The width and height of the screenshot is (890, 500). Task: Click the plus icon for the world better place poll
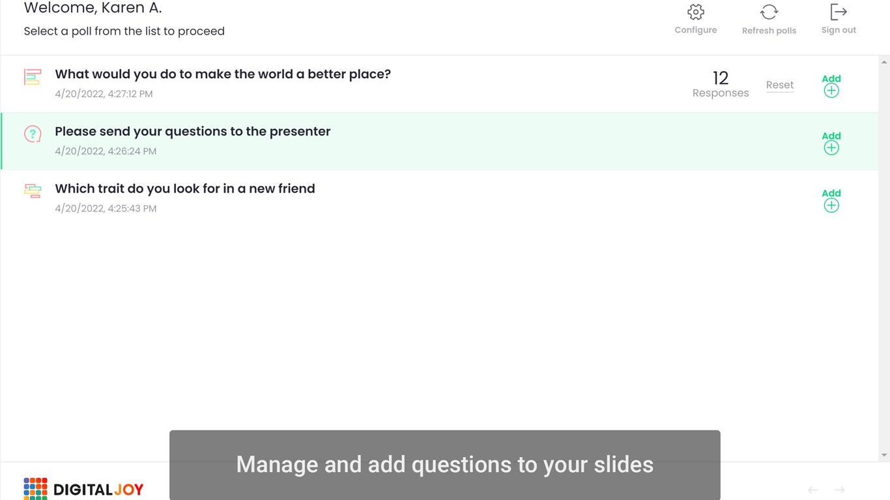click(x=831, y=91)
